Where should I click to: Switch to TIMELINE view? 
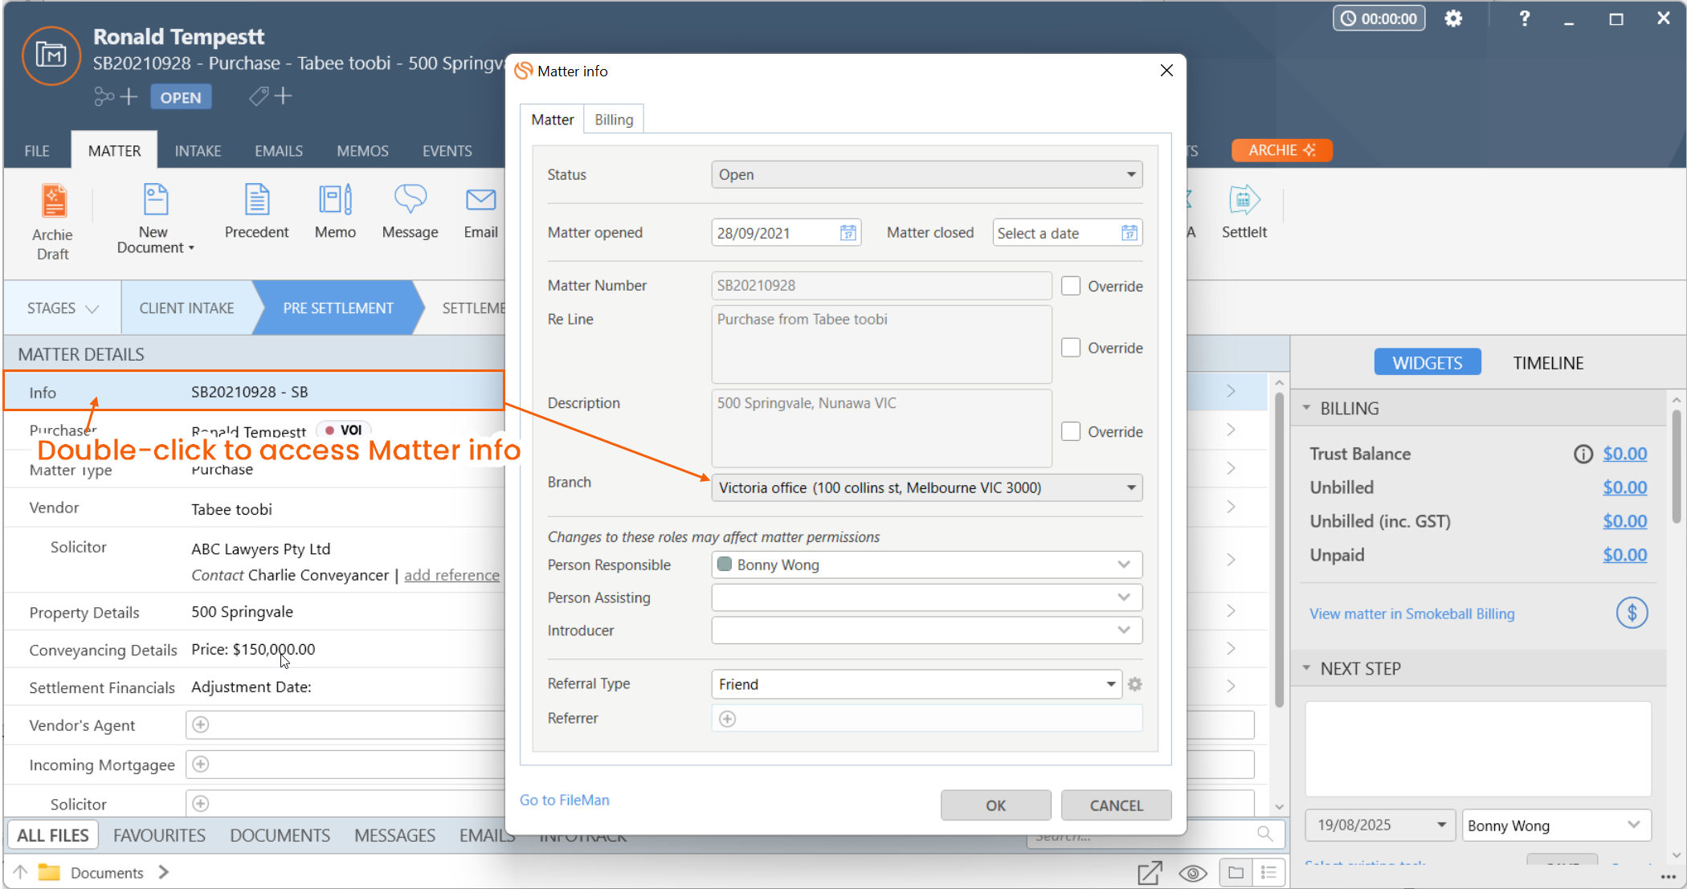[x=1548, y=363]
